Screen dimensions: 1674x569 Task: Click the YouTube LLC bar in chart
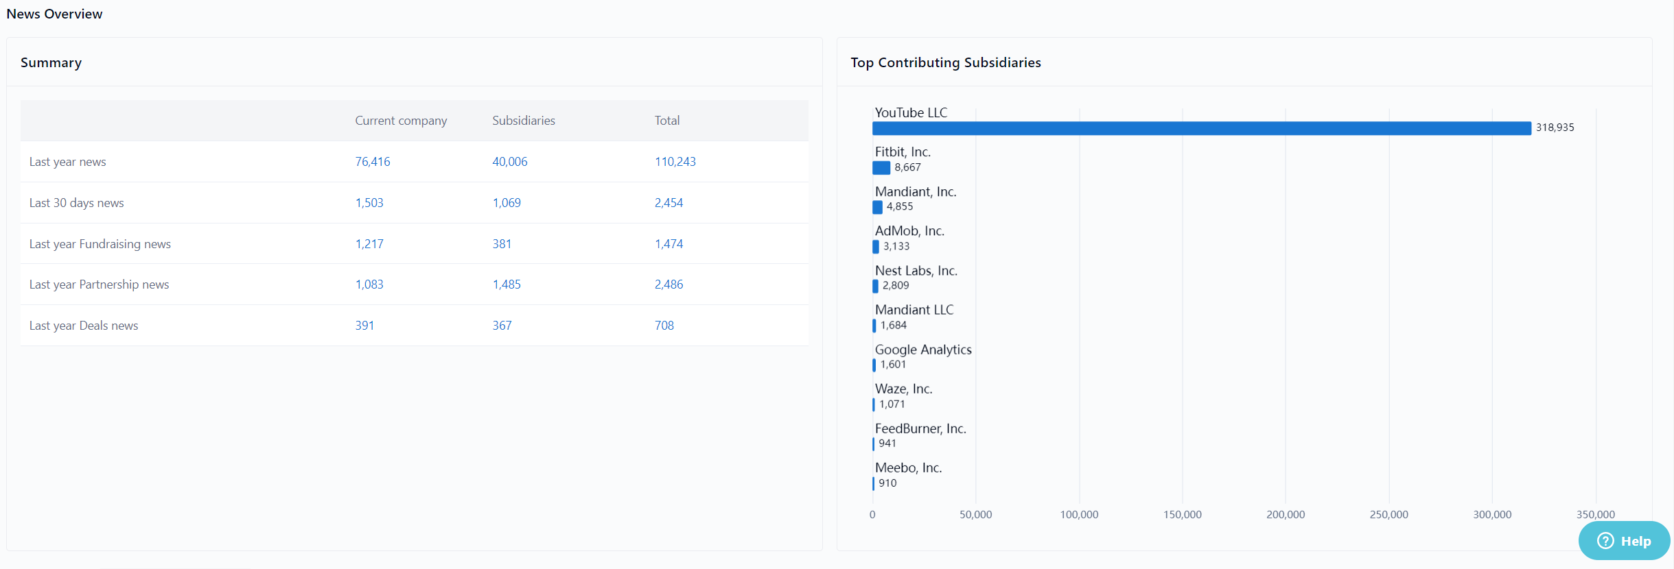pos(1201,128)
